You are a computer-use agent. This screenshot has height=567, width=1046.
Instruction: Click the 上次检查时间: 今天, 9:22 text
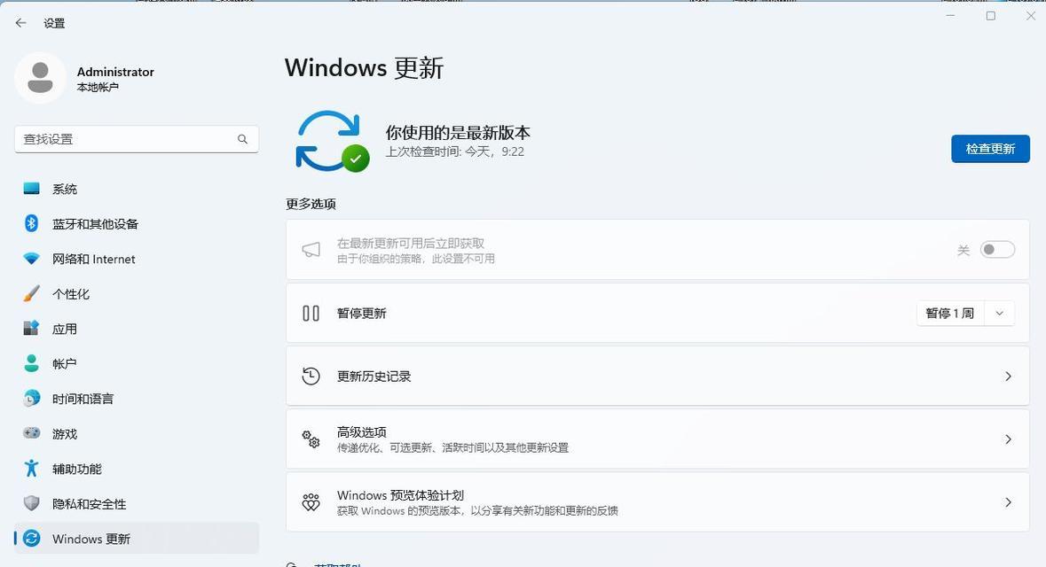[455, 151]
